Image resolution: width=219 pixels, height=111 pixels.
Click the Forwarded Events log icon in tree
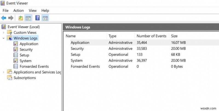16,66
